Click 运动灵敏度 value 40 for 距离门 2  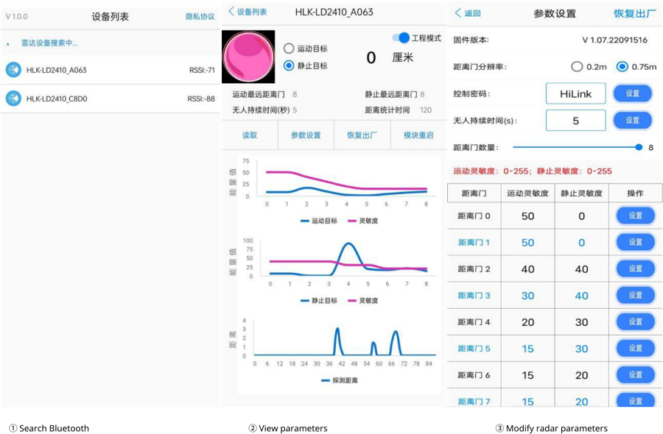pos(527,269)
